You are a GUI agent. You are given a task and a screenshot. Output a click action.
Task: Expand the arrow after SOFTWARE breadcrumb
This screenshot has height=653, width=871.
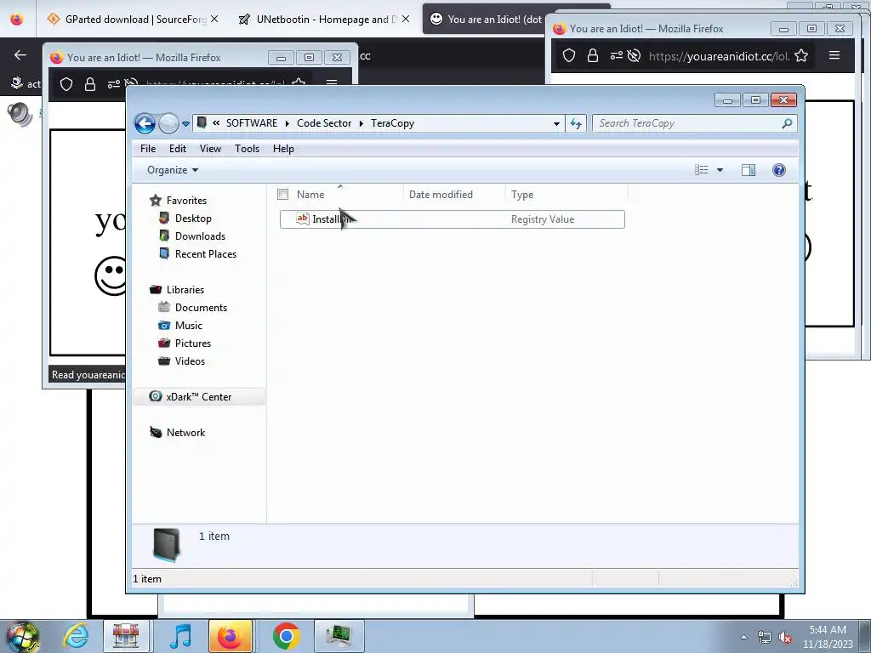click(287, 123)
